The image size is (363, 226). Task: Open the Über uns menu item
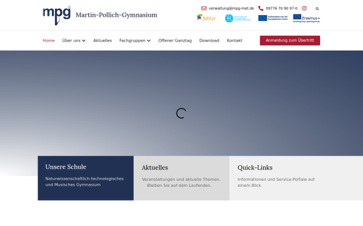(x=71, y=40)
